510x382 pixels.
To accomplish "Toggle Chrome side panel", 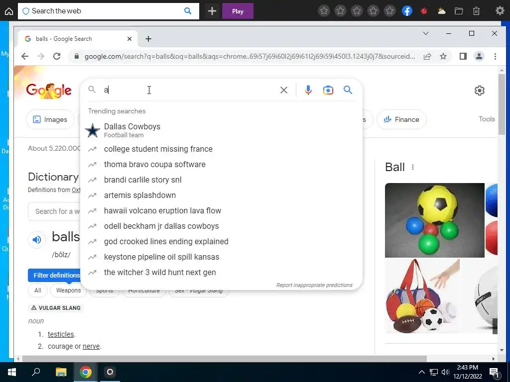I will click(463, 56).
